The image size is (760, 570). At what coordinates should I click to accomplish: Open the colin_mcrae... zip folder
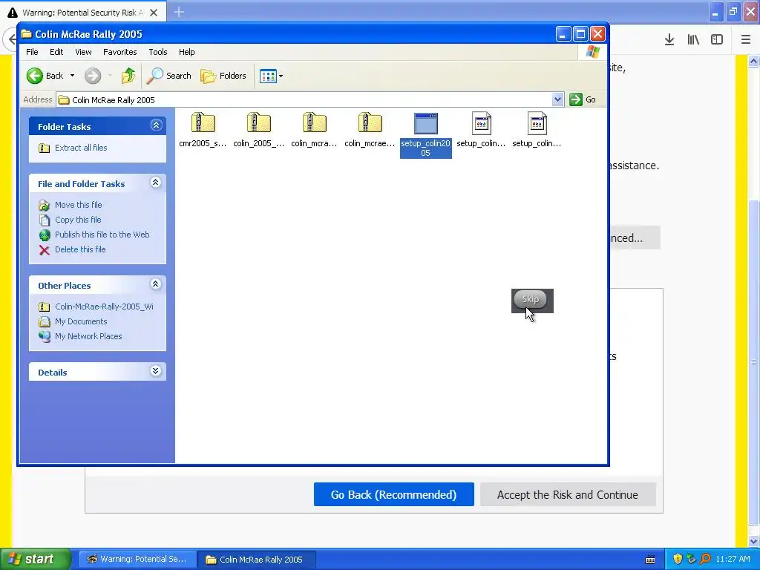(370, 129)
